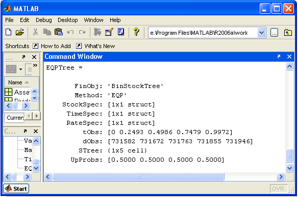The width and height of the screenshot is (298, 197).
Task: Click Command Window vertical scroll up arrow
Action: tap(289, 67)
